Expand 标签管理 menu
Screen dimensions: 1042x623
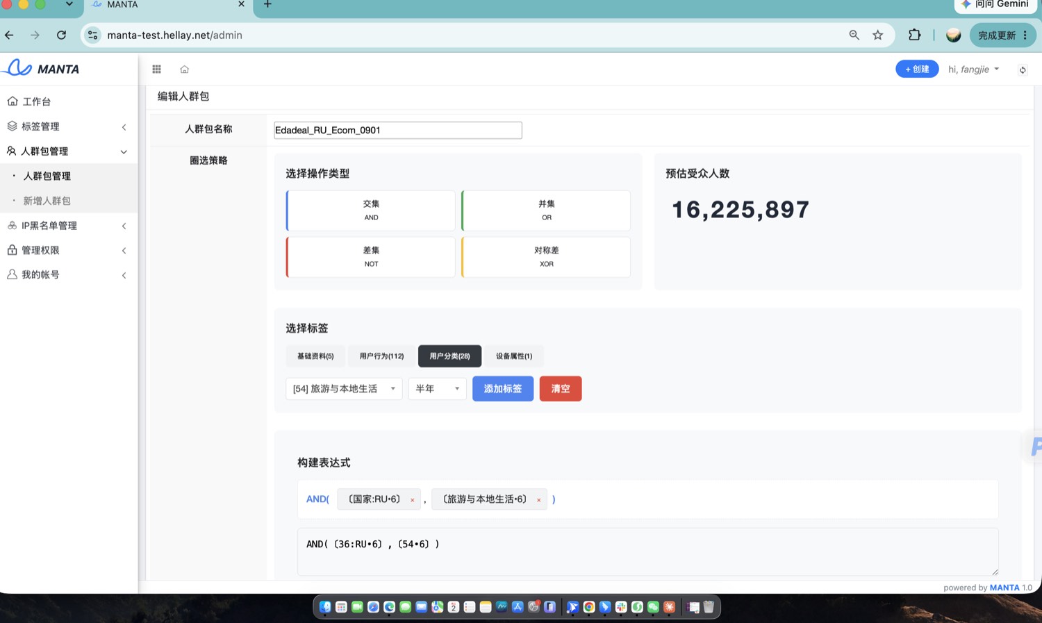[69, 126]
